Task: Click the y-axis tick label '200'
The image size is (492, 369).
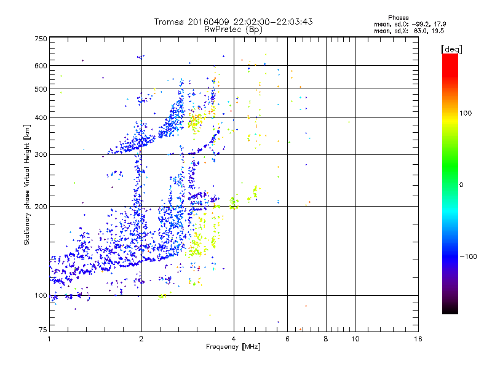Action: coord(41,207)
